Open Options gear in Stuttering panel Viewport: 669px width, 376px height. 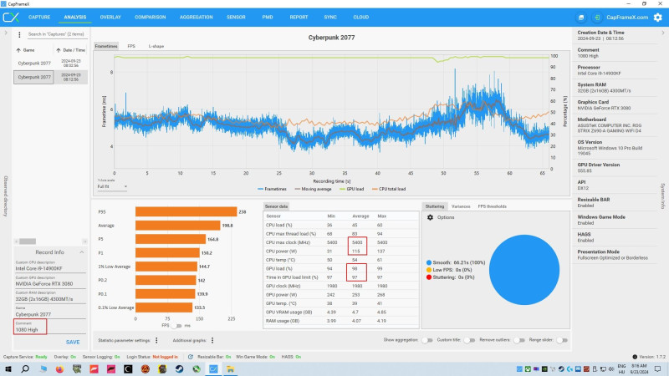click(430, 217)
